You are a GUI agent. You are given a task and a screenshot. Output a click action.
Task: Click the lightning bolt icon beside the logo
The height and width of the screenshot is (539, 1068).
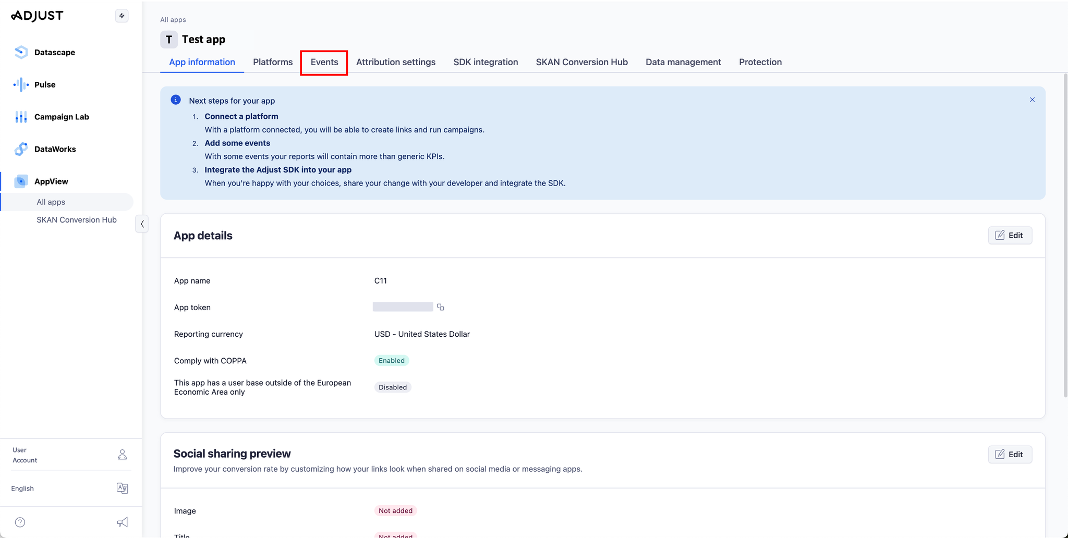coord(122,16)
